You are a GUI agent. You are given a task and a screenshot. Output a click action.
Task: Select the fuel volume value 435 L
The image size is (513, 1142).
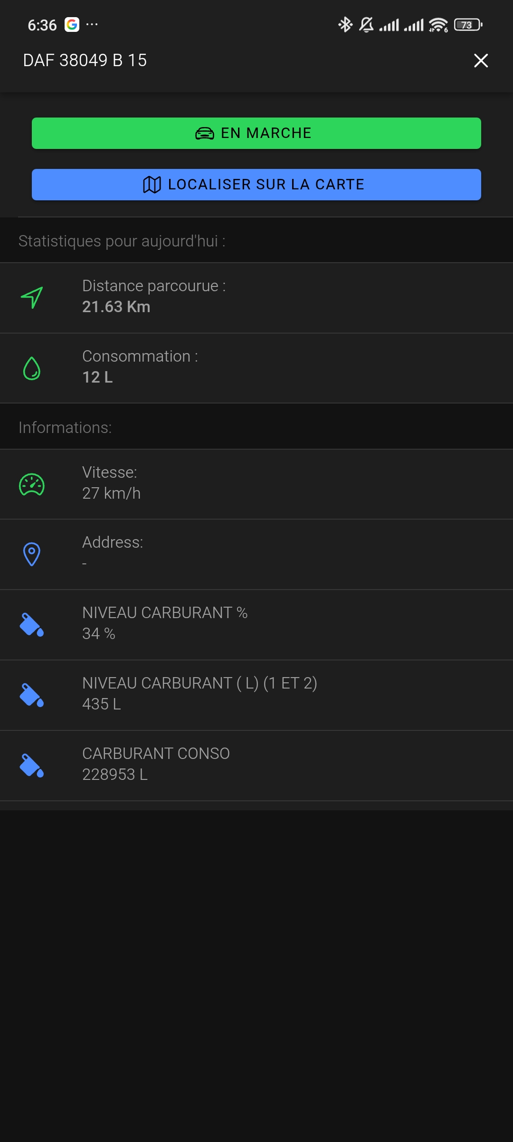[102, 704]
